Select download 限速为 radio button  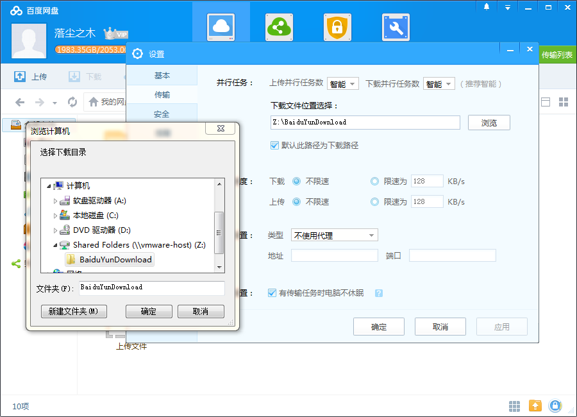[374, 182]
